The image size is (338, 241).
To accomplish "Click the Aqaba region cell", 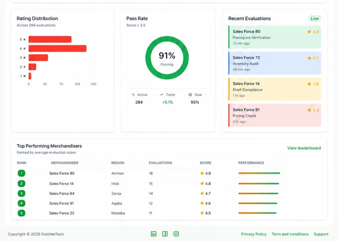I will (x=117, y=203).
